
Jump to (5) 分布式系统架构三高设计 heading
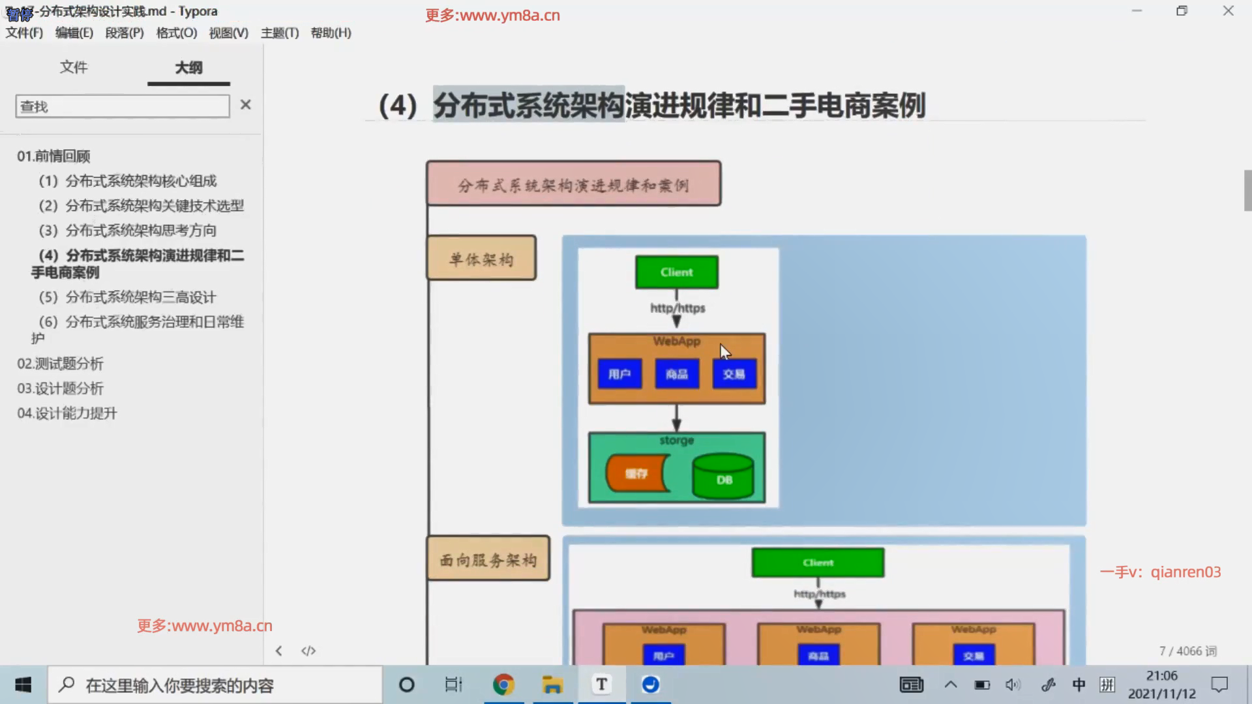point(128,297)
